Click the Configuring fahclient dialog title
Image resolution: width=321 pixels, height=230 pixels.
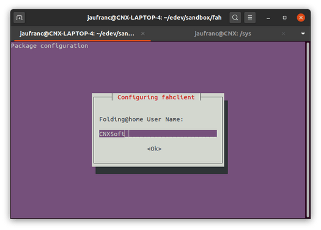(156, 97)
